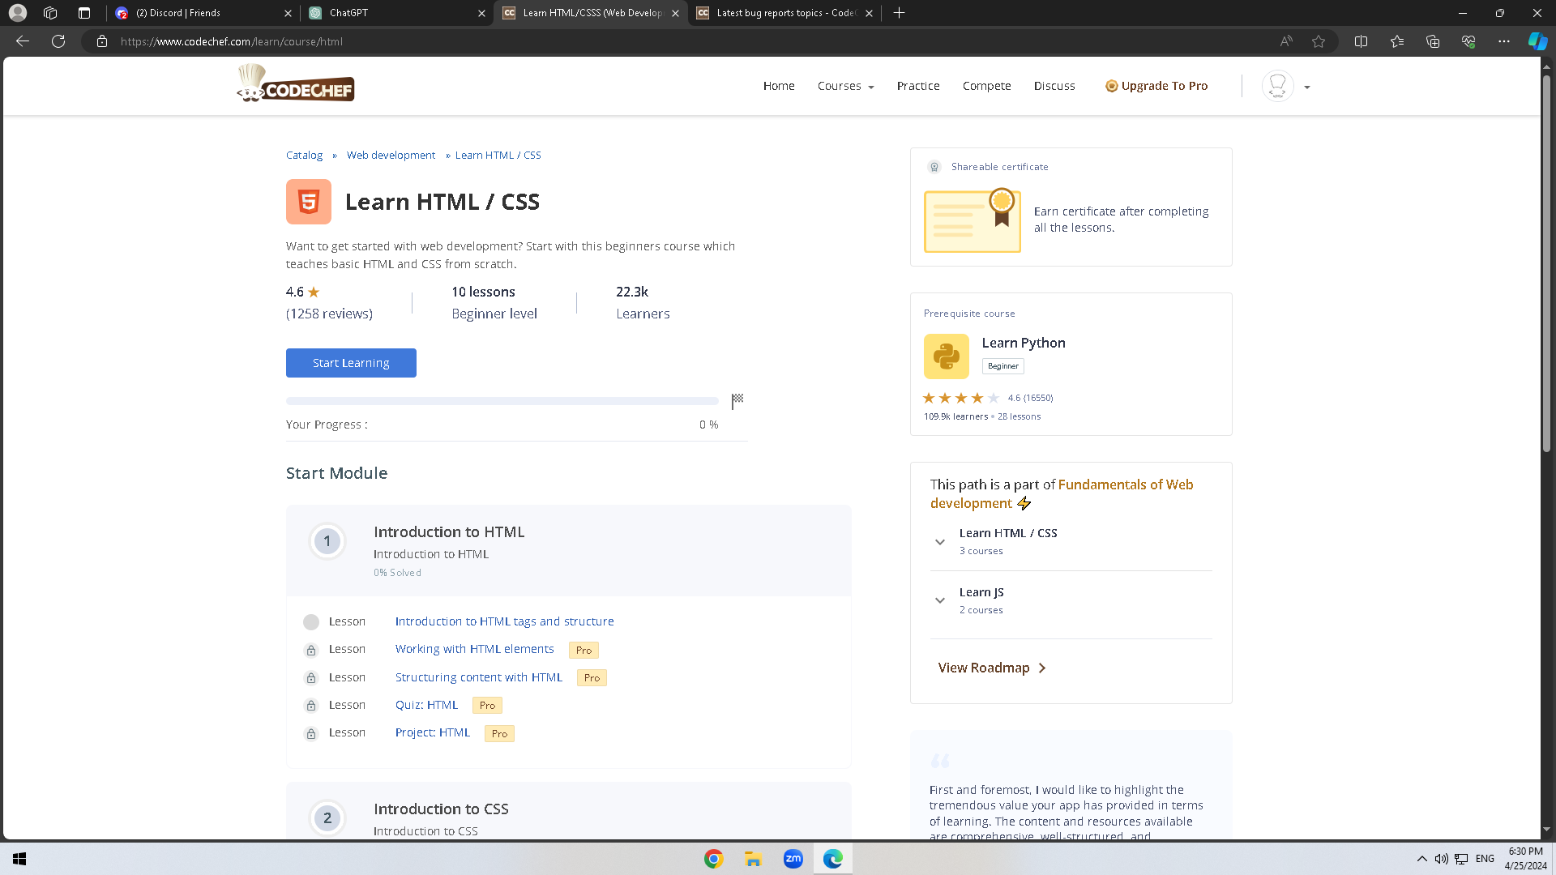This screenshot has width=1556, height=875.
Task: Open the Edge split screen icon
Action: [x=1361, y=41]
